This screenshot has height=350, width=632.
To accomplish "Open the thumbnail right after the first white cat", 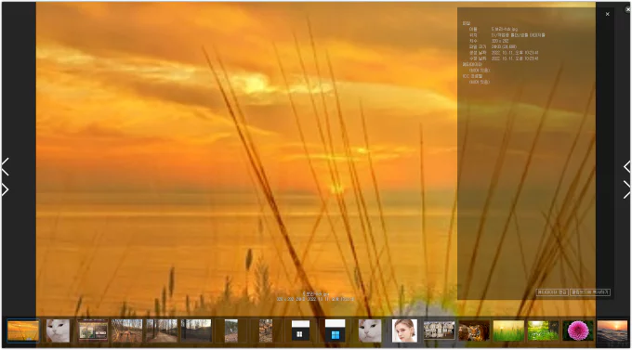I will 93,331.
